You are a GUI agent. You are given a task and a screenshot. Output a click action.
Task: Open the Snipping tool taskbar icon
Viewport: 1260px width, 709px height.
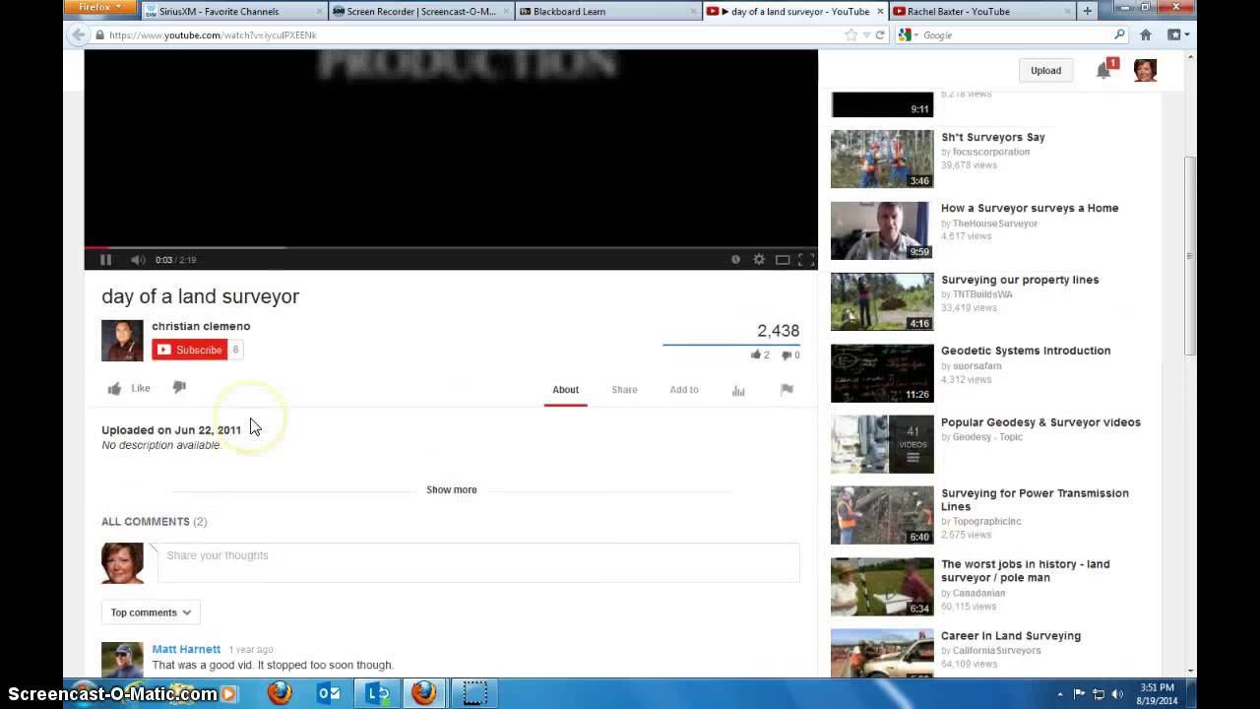tap(474, 693)
